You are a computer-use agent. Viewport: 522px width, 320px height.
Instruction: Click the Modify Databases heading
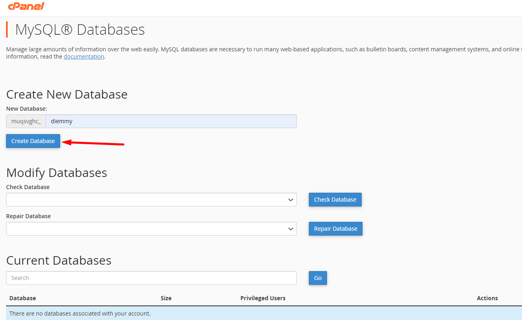coord(57,173)
